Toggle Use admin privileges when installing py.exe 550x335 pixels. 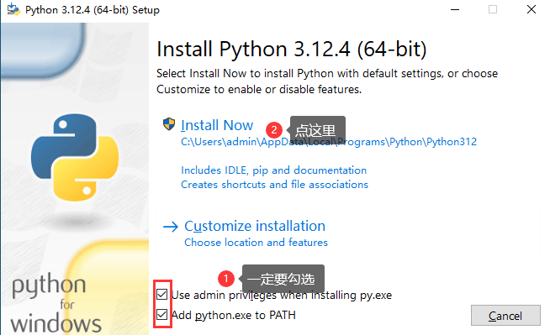(x=161, y=295)
